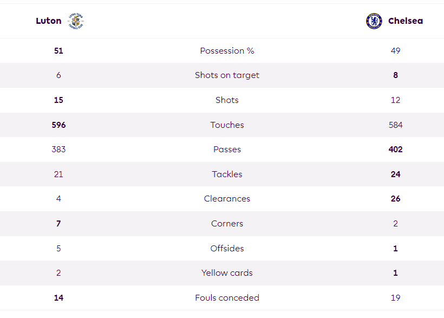The image size is (444, 318).
Task: Select the Clearances stat label
Action: point(227,199)
